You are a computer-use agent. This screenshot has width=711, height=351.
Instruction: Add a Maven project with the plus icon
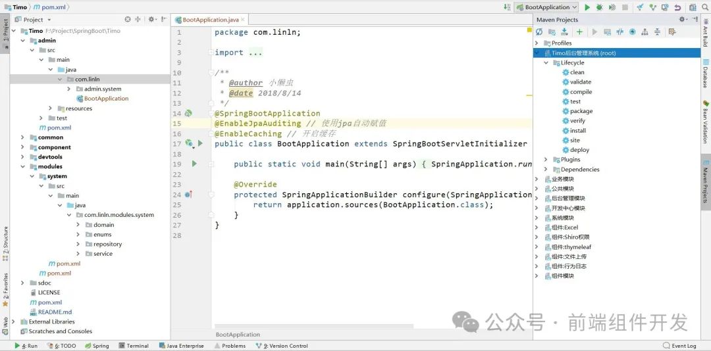[x=579, y=32]
